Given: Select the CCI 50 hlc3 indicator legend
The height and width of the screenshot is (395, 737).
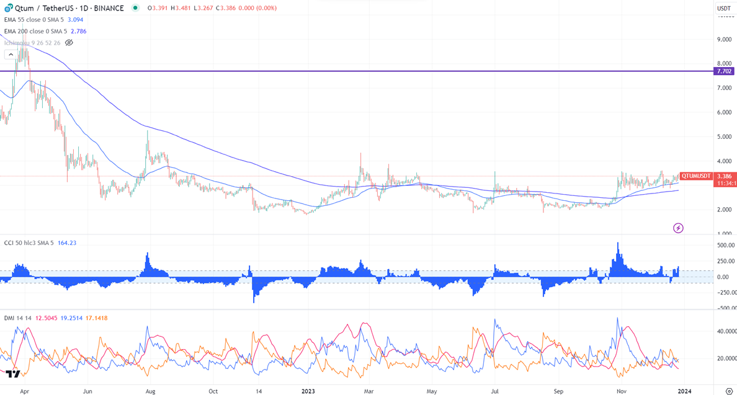Looking at the screenshot, I should [29, 243].
